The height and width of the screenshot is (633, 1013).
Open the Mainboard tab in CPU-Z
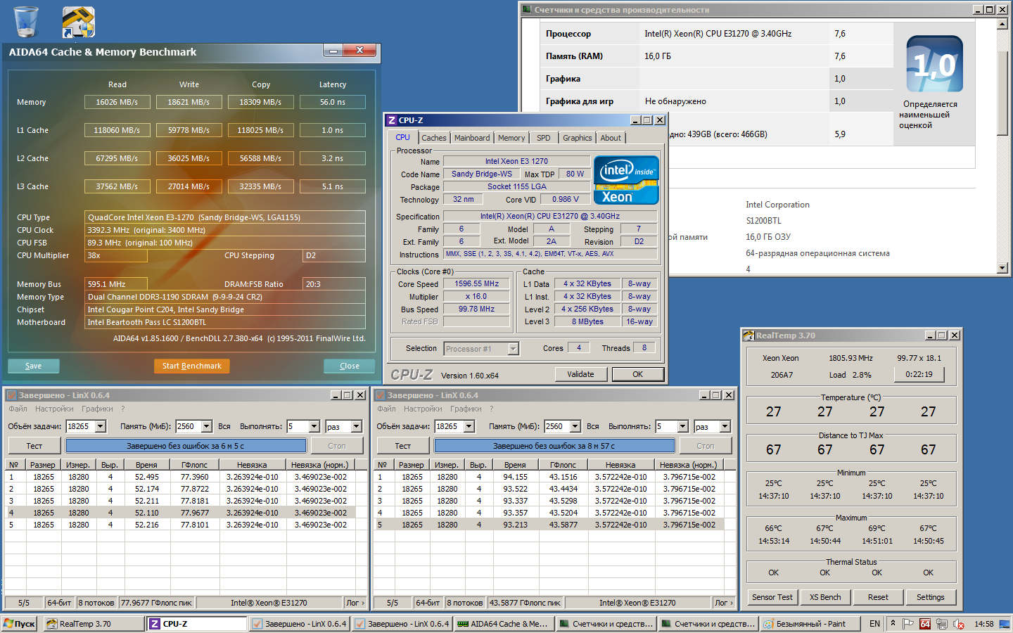[x=471, y=138]
